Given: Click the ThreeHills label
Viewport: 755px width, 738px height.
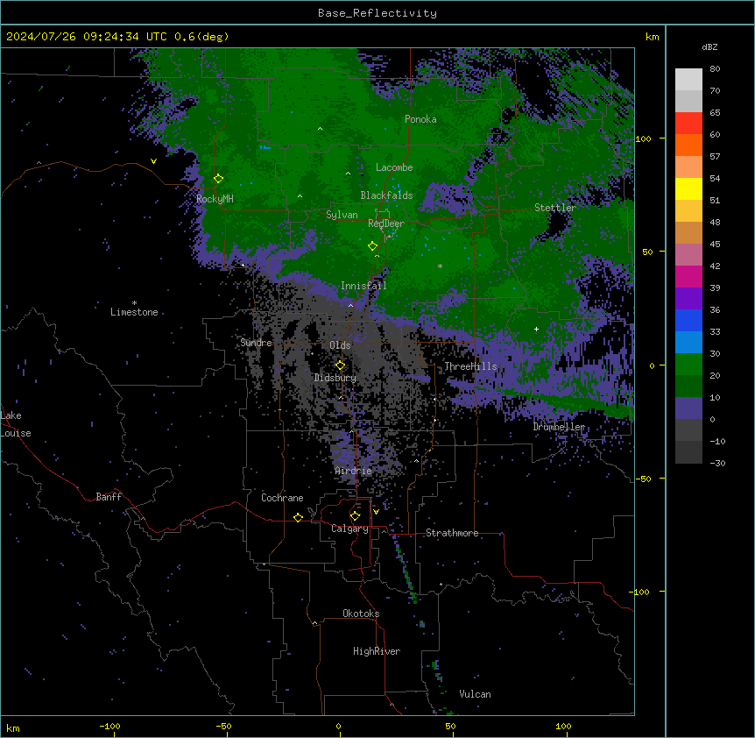Looking at the screenshot, I should pyautogui.click(x=470, y=366).
